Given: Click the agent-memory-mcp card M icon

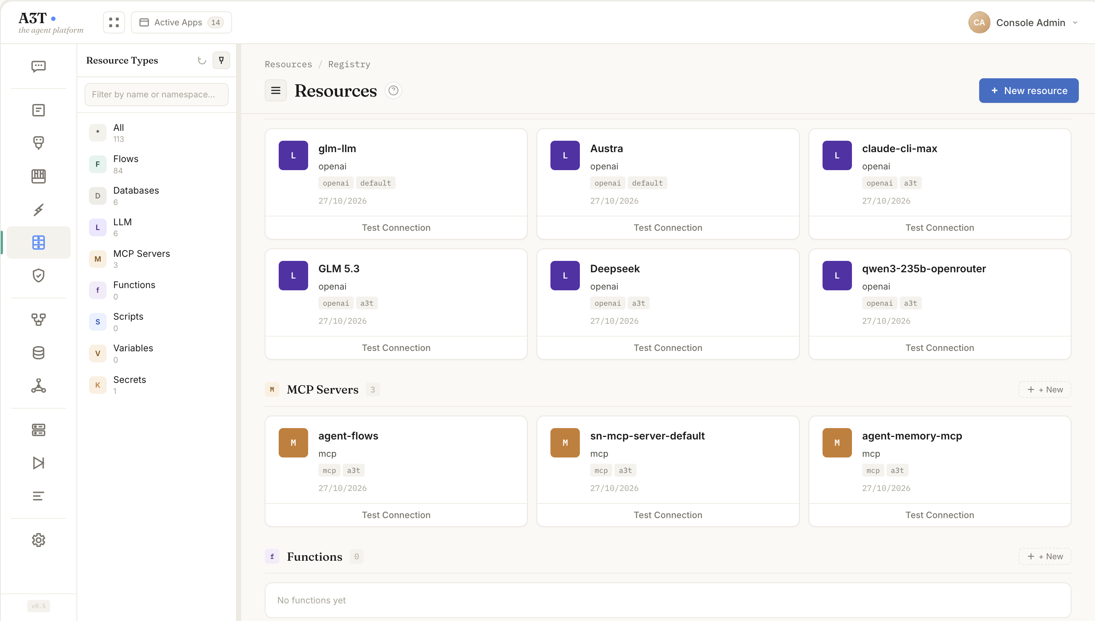Looking at the screenshot, I should pos(837,443).
